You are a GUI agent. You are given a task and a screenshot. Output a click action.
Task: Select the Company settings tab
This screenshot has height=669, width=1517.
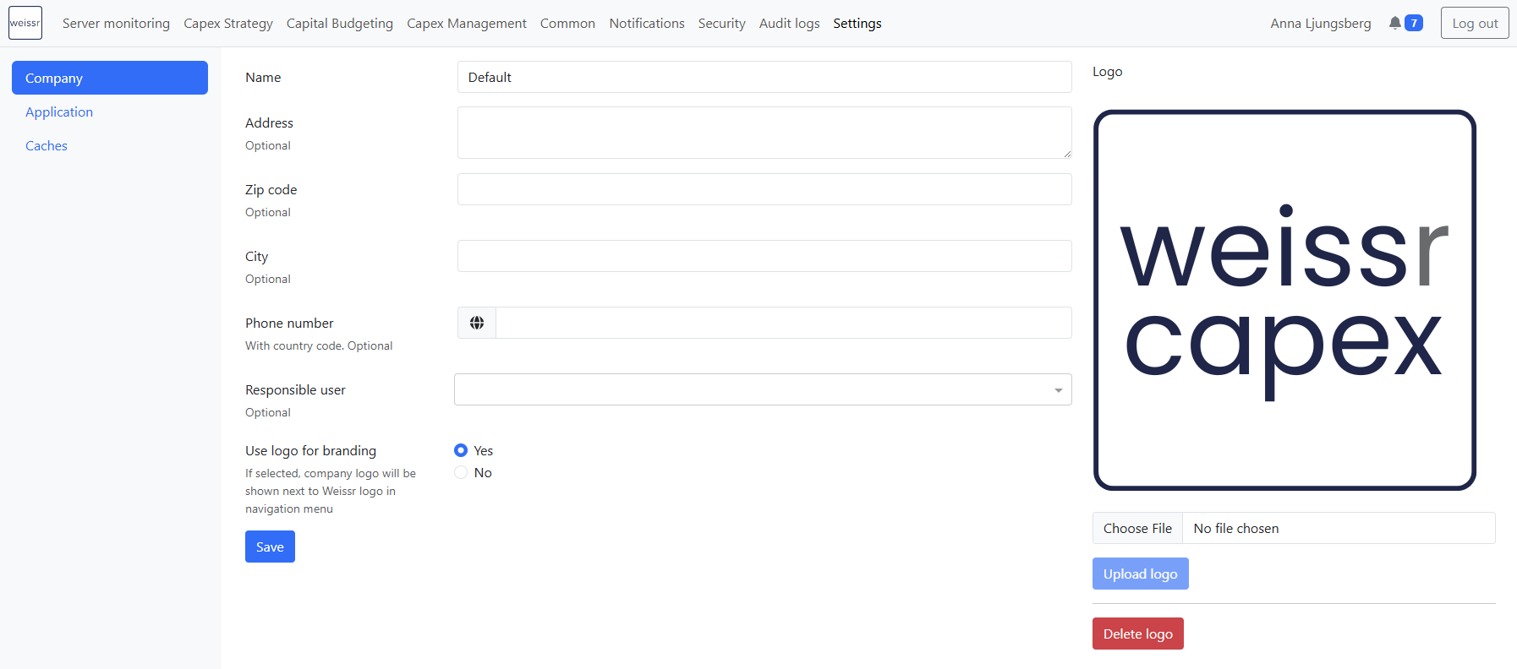coord(110,78)
